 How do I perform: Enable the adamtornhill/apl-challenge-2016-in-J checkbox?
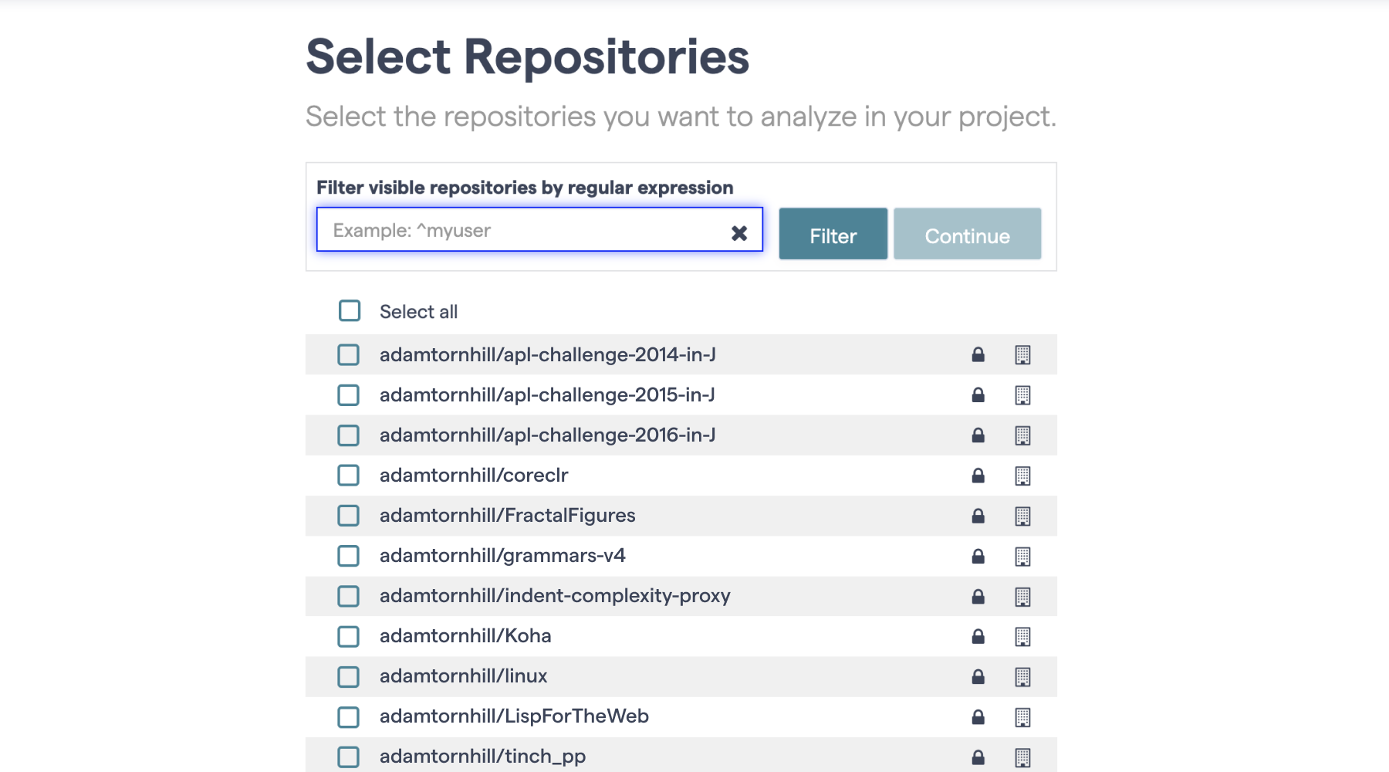click(349, 435)
